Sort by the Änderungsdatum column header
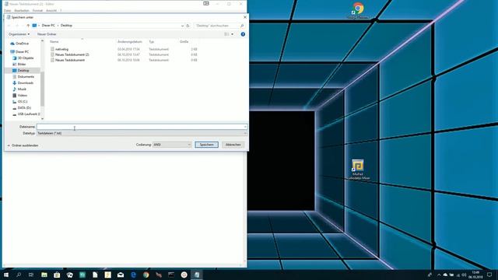This screenshot has height=280, width=498. click(130, 42)
